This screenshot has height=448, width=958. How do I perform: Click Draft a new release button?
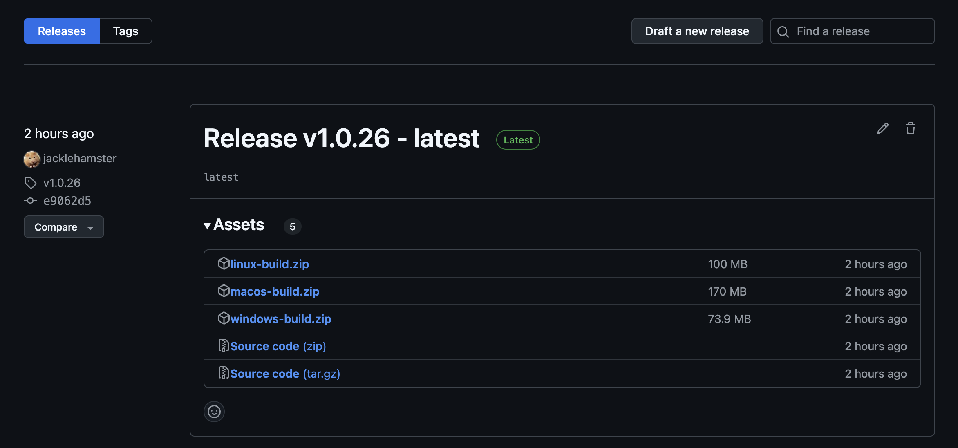(697, 31)
